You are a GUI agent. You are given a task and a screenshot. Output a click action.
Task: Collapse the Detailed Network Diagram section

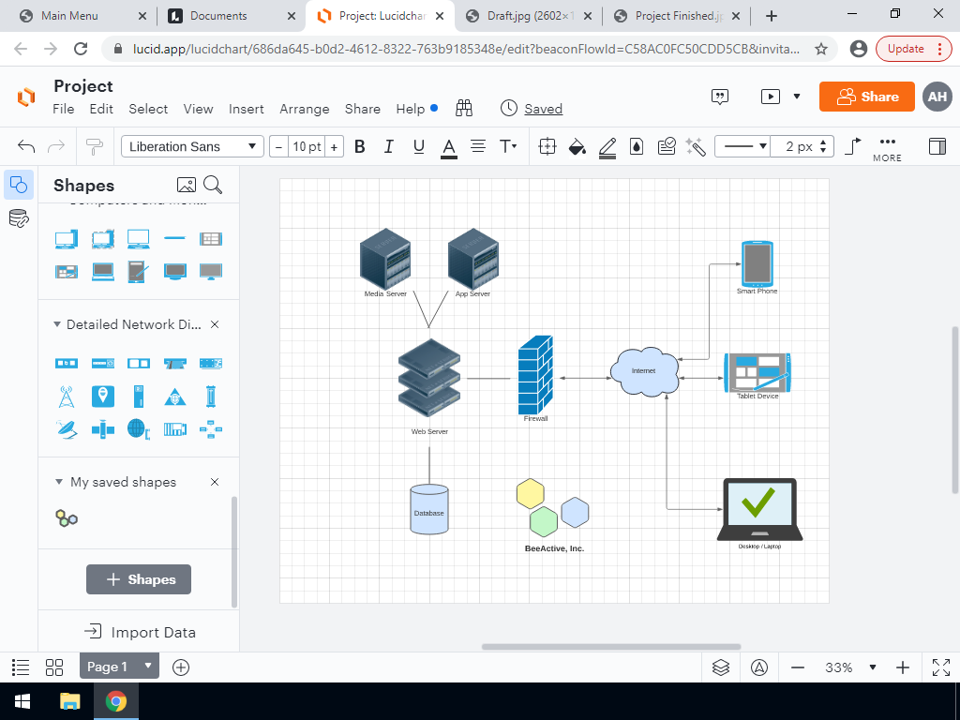[57, 324]
